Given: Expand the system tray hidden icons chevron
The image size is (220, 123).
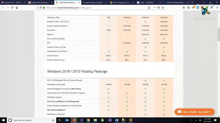Looking at the screenshot, I should 191,120.
